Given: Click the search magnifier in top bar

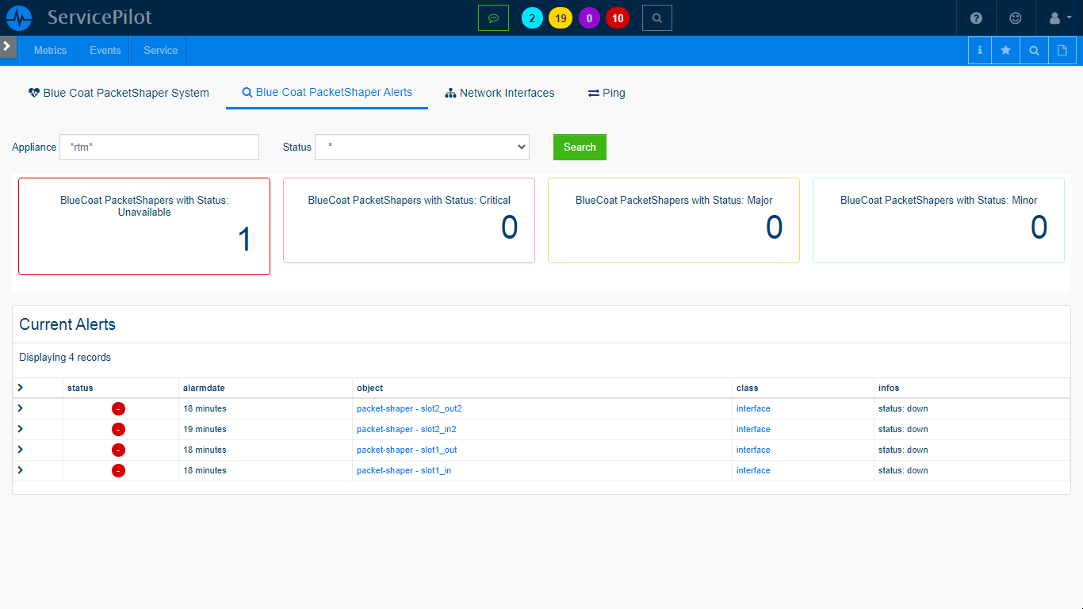Looking at the screenshot, I should click(656, 18).
